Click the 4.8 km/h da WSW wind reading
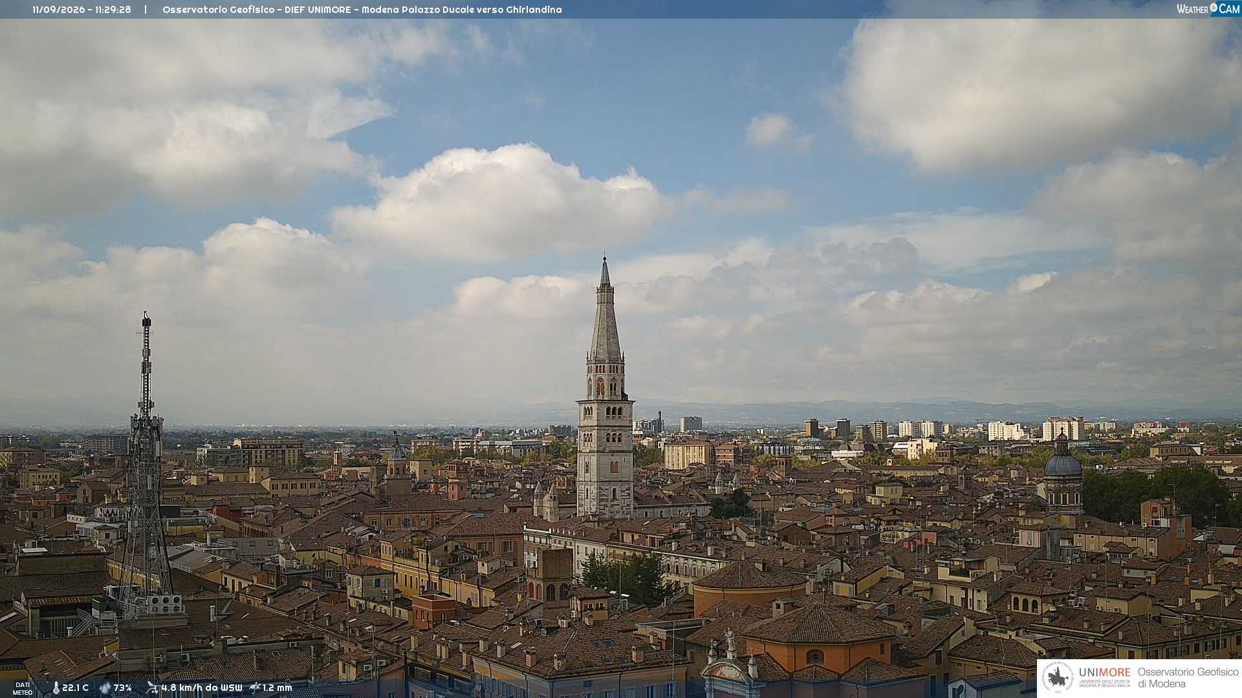The image size is (1242, 698). tap(201, 688)
